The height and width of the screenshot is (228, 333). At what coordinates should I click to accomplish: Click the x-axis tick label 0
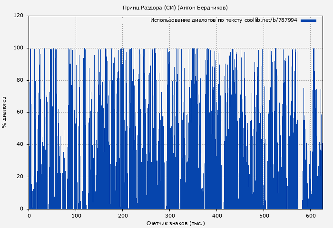pyautogui.click(x=29, y=216)
